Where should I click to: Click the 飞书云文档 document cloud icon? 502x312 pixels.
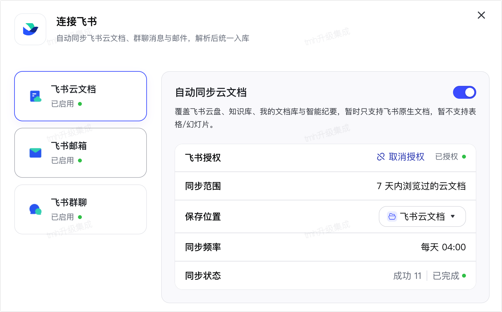tap(35, 96)
